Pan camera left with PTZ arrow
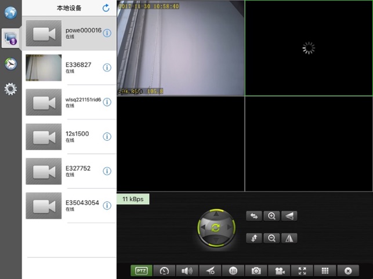This screenshot has width=373, height=279. click(x=202, y=227)
